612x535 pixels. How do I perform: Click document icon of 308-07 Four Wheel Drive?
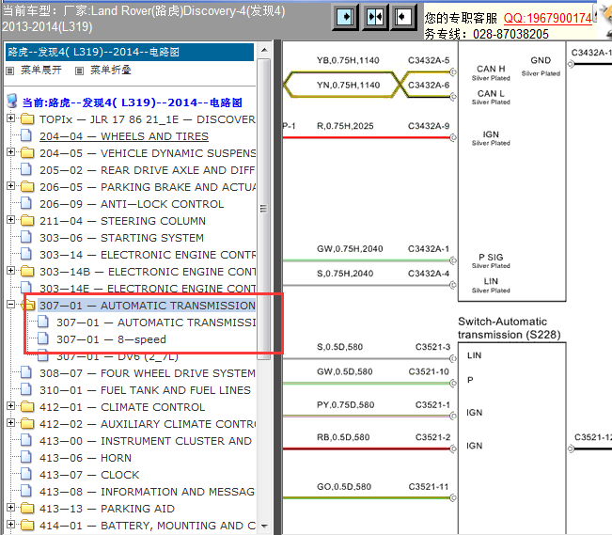coord(26,373)
